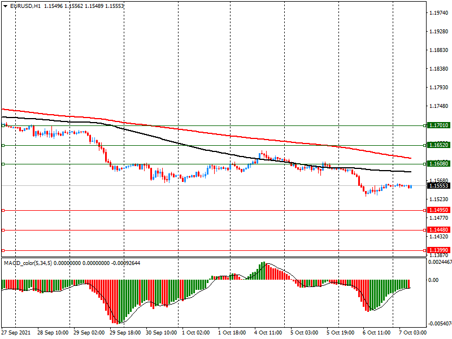Click the 0.00 level on MACD scale
This screenshot has height=339, width=452.
click(x=433, y=280)
